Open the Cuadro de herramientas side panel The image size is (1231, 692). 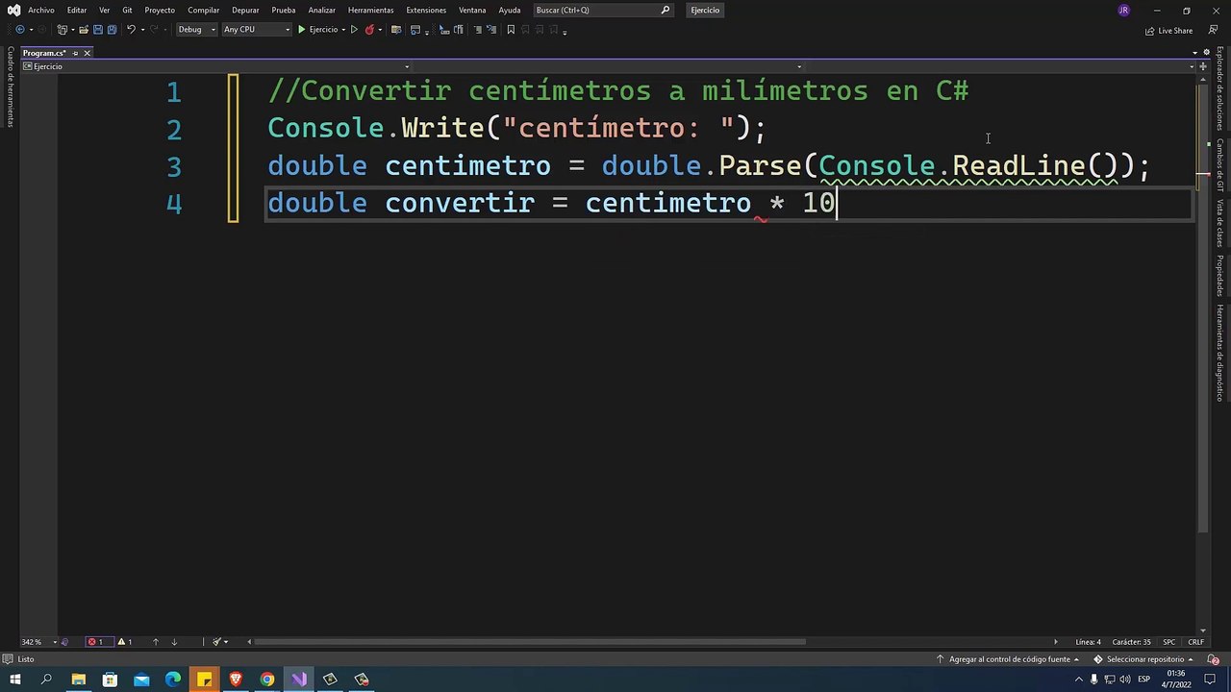pyautogui.click(x=11, y=87)
